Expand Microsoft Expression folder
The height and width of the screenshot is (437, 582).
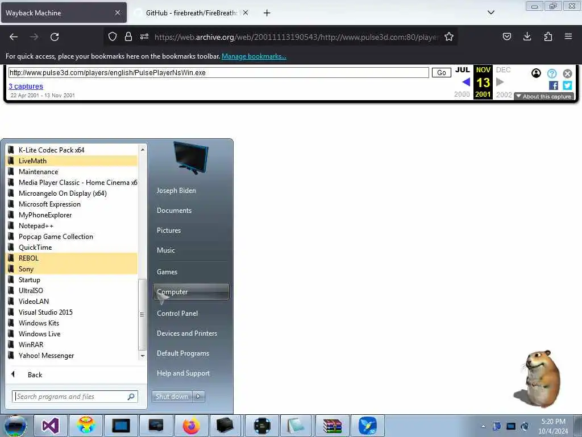coord(72,204)
